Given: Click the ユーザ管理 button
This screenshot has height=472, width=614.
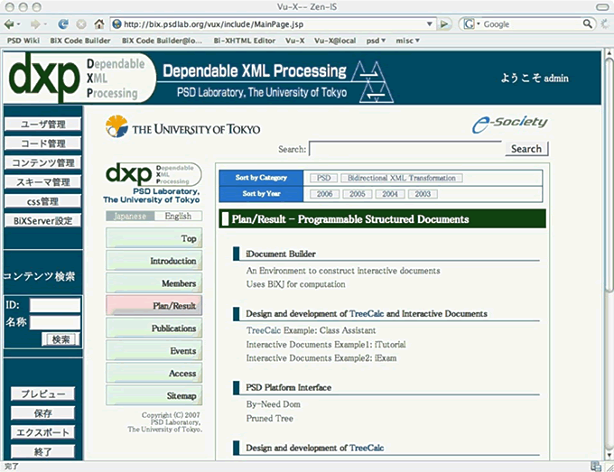Looking at the screenshot, I should pos(43,124).
